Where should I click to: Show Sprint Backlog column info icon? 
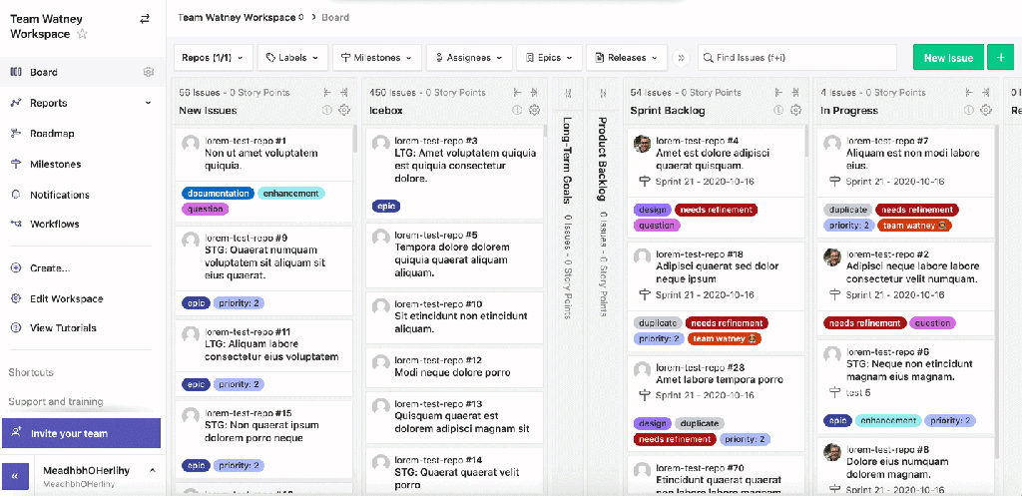pyautogui.click(x=778, y=110)
